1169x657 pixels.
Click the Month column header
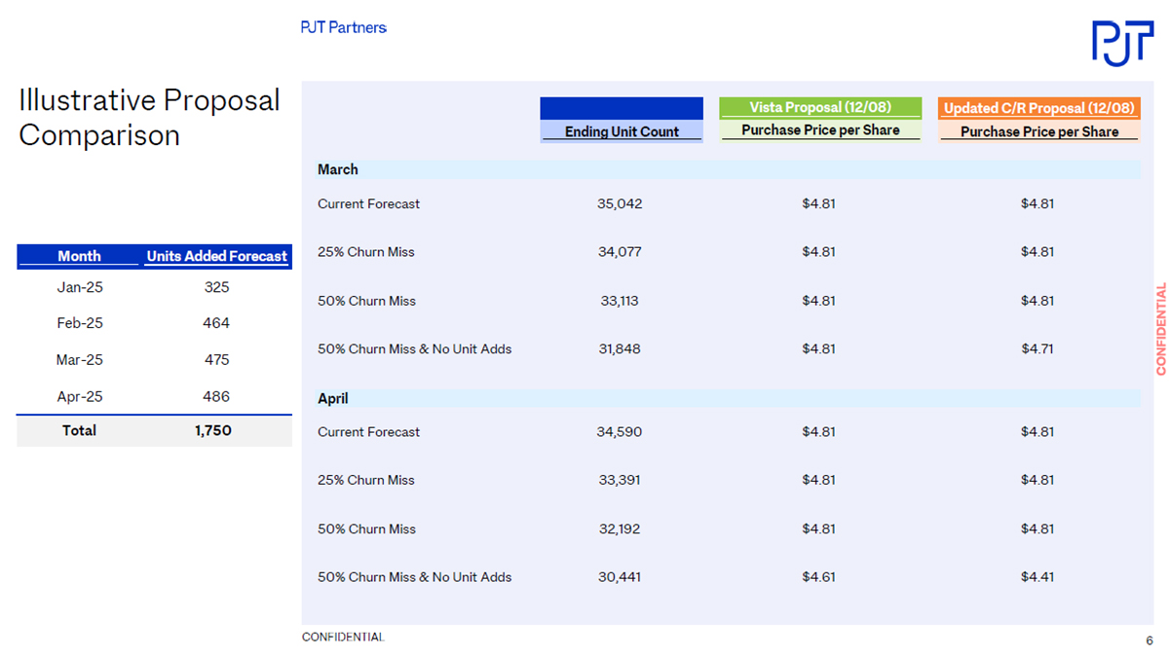click(x=79, y=256)
